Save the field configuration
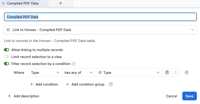 tap(189, 96)
